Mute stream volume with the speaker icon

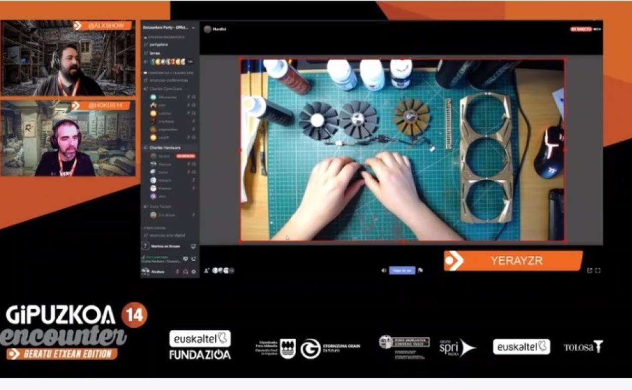click(x=383, y=270)
